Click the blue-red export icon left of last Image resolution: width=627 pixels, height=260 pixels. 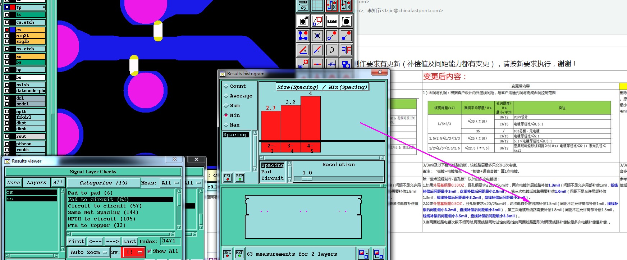coord(363,254)
